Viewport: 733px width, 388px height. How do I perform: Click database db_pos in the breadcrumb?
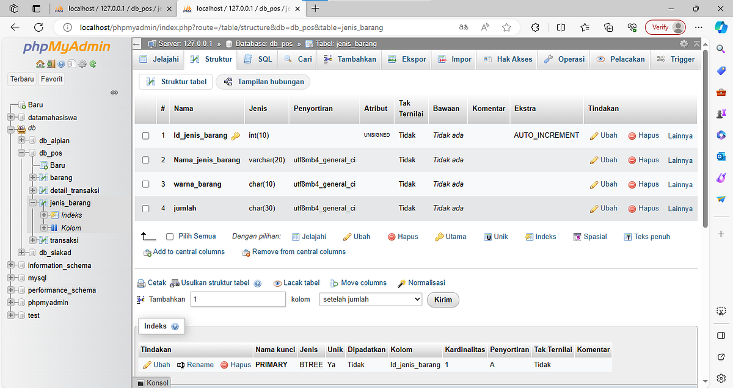[265, 44]
